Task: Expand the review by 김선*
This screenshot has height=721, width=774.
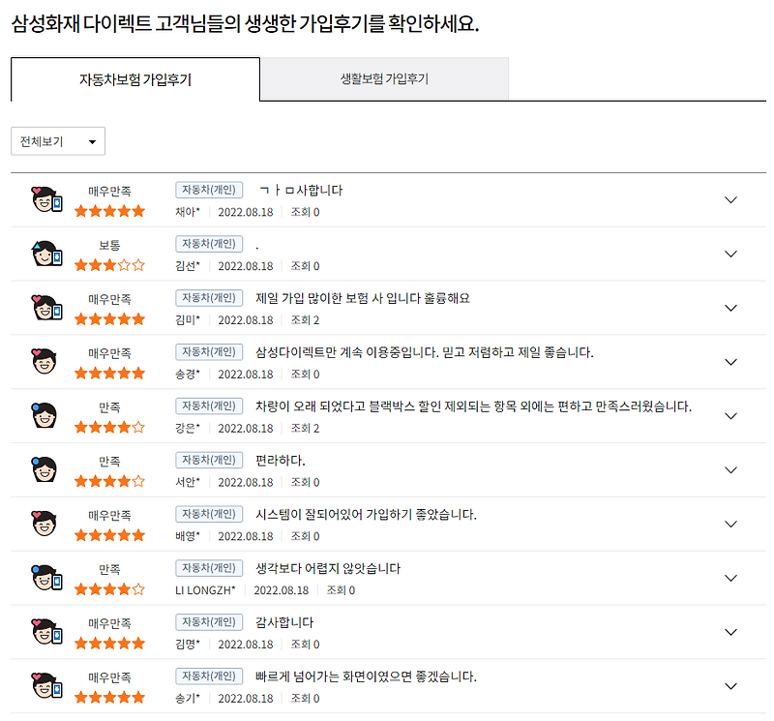Action: pyautogui.click(x=730, y=254)
